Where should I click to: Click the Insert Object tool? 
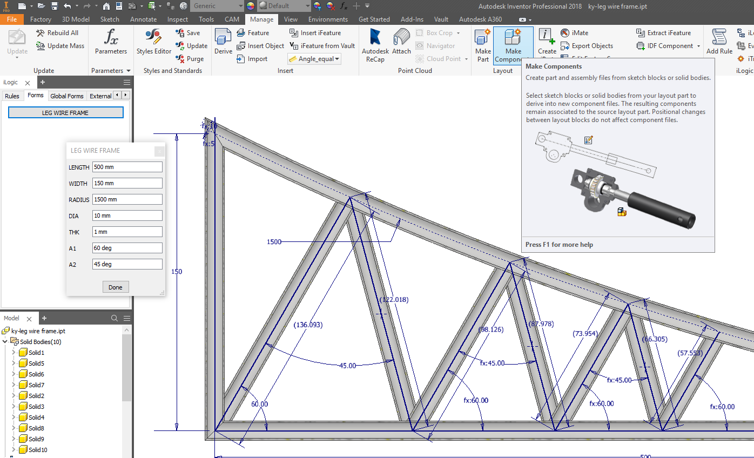pos(261,45)
